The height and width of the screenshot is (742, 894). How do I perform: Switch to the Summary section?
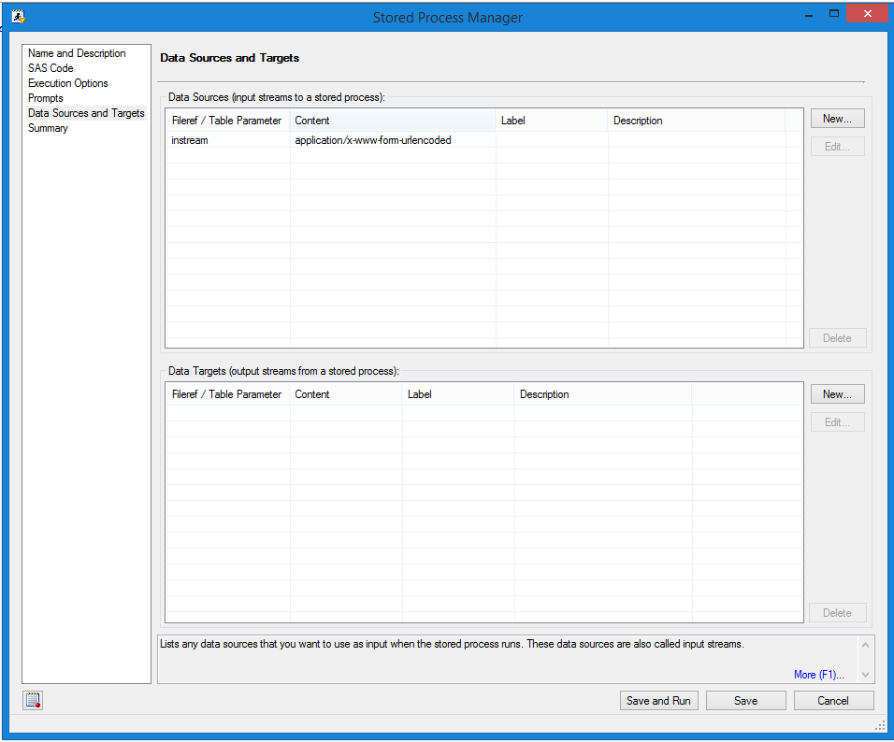tap(48, 128)
